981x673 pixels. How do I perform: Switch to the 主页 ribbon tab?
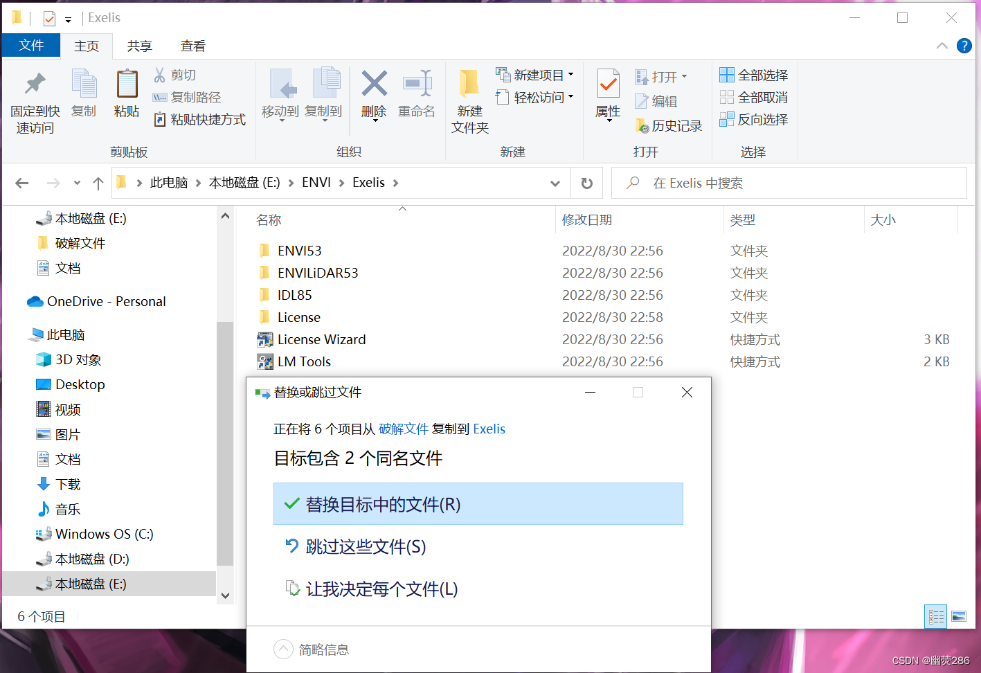click(x=87, y=46)
